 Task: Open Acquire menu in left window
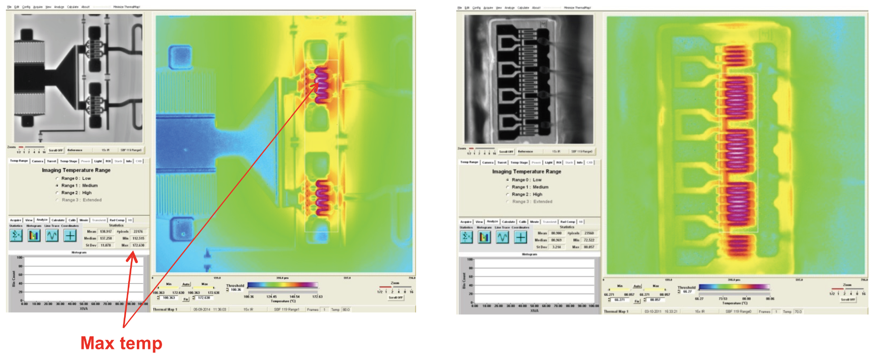coord(38,7)
